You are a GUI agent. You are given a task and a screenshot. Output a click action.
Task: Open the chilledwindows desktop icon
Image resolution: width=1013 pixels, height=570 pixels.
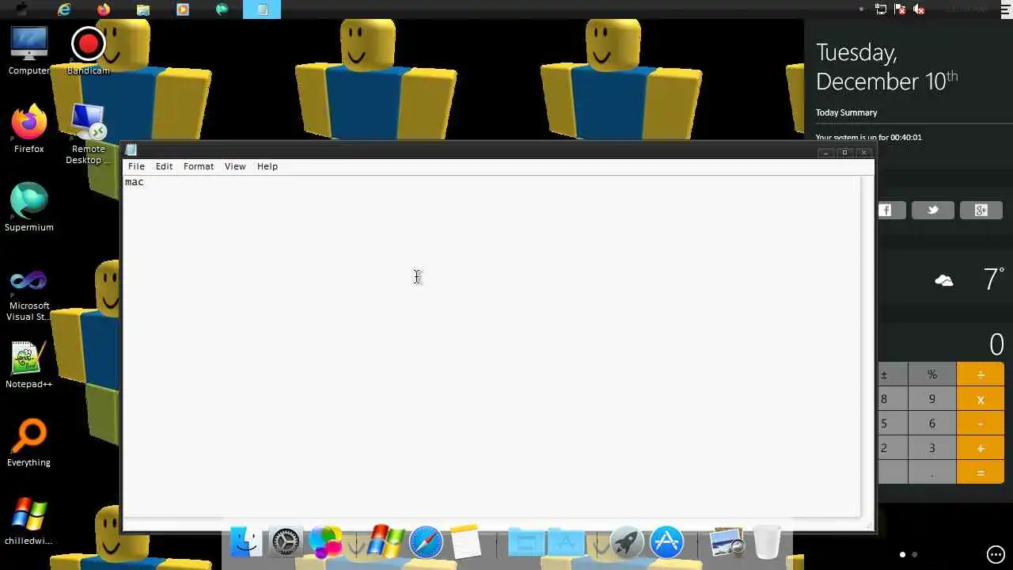(29, 522)
